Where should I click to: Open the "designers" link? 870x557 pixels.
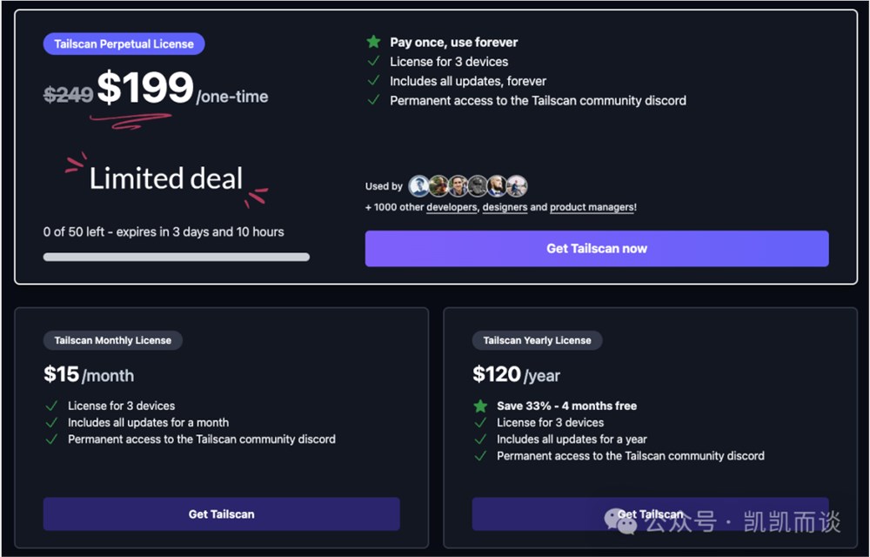pos(505,207)
